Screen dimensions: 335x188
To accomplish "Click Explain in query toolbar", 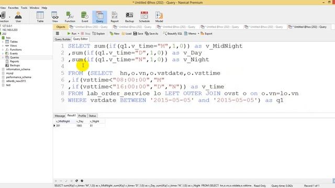I will pyautogui.click(x=98, y=33).
